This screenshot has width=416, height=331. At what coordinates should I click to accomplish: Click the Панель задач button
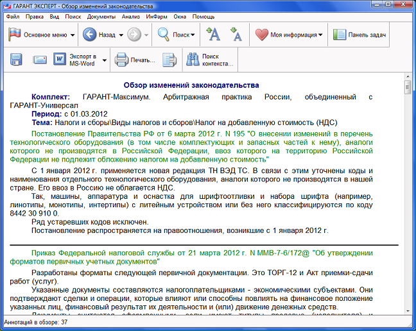[360, 35]
